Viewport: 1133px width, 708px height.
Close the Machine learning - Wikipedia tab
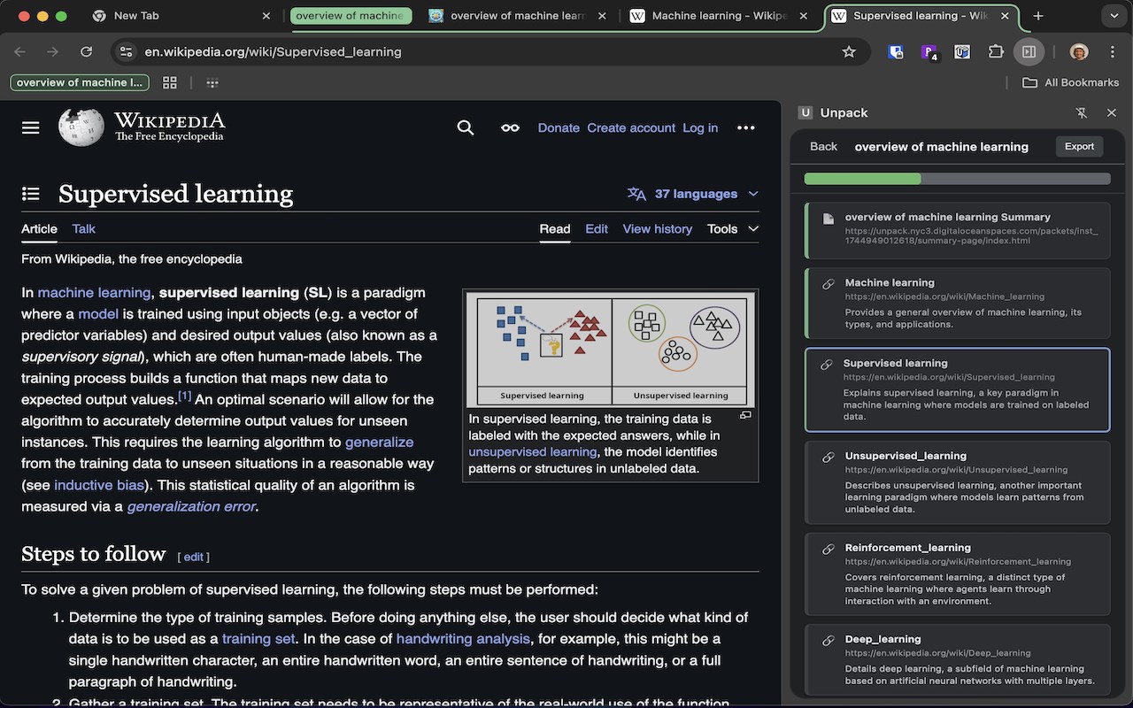coord(805,16)
